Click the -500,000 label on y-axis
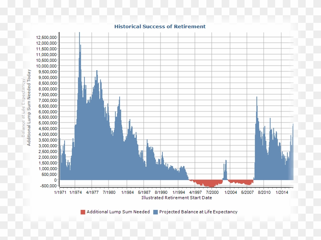 tap(49, 186)
